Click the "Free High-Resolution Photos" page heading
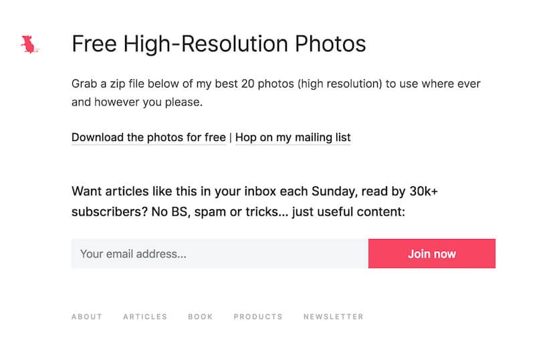555x344 pixels. tap(219, 44)
